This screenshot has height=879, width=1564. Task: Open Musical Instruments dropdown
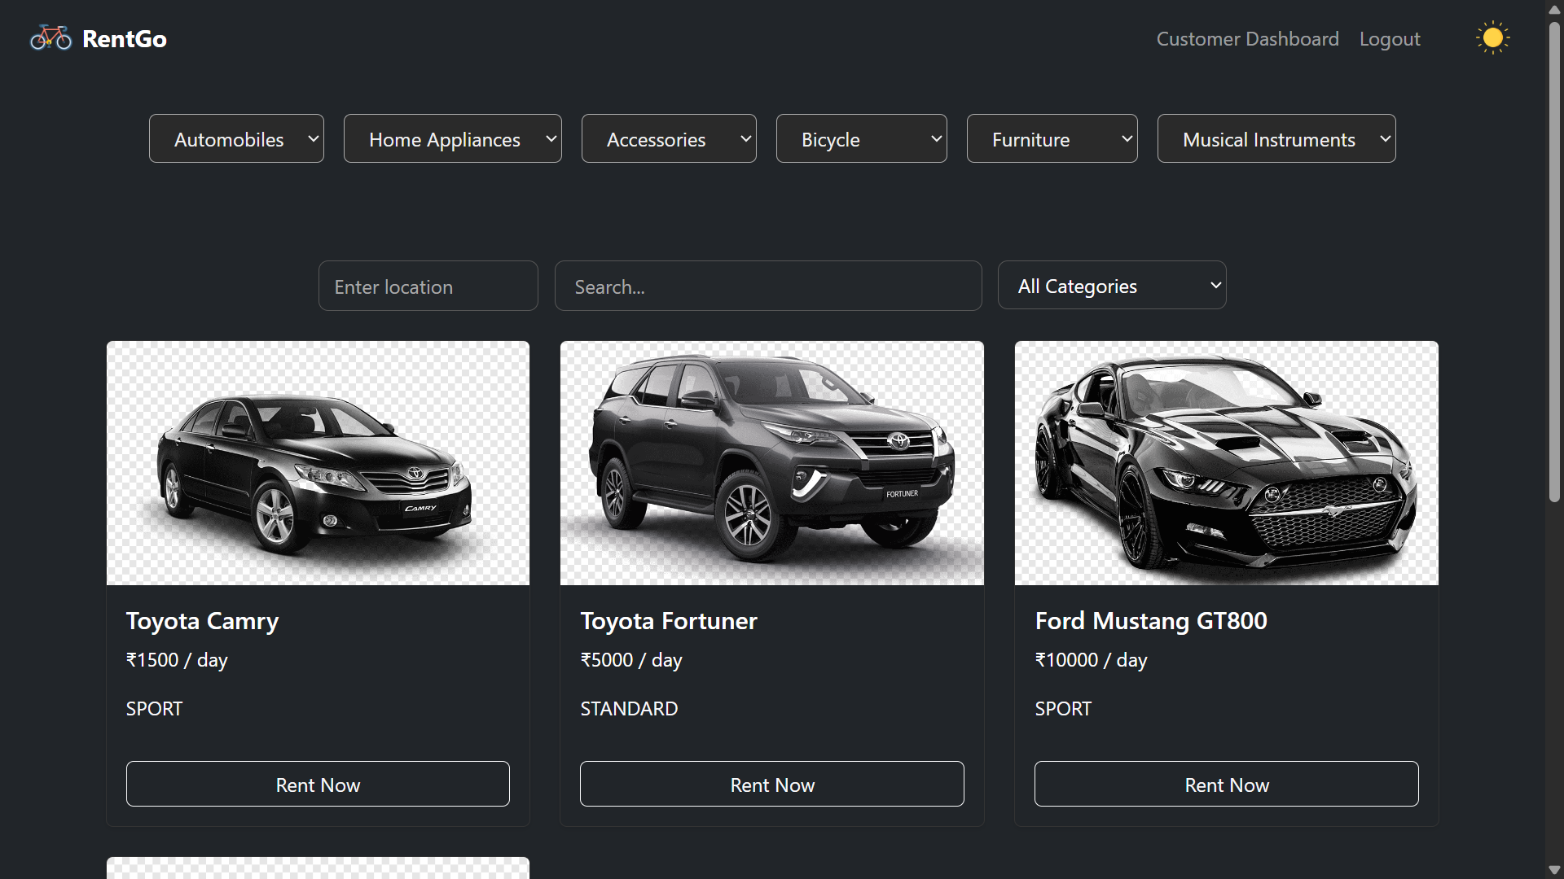[x=1276, y=139]
